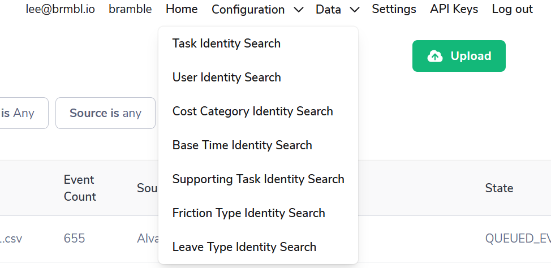Select User Identity Search menu item
Image resolution: width=551 pixels, height=268 pixels.
pyautogui.click(x=226, y=77)
